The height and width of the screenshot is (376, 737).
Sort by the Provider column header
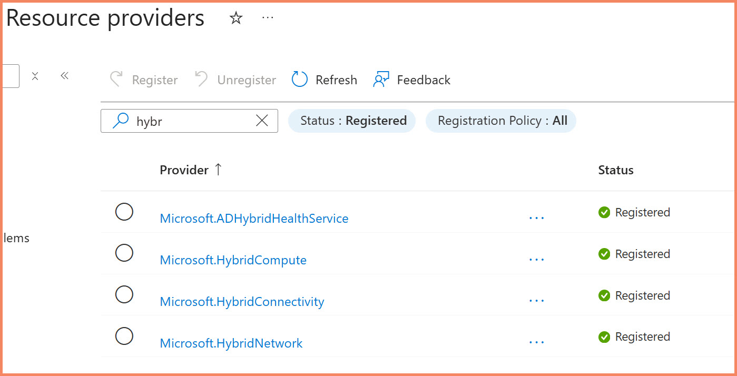click(x=184, y=170)
